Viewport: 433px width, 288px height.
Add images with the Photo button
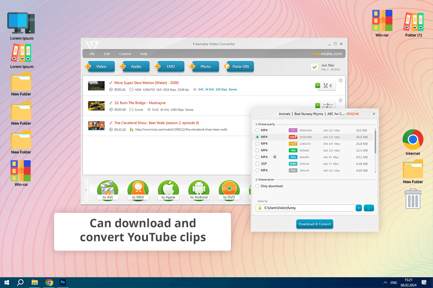pos(204,67)
